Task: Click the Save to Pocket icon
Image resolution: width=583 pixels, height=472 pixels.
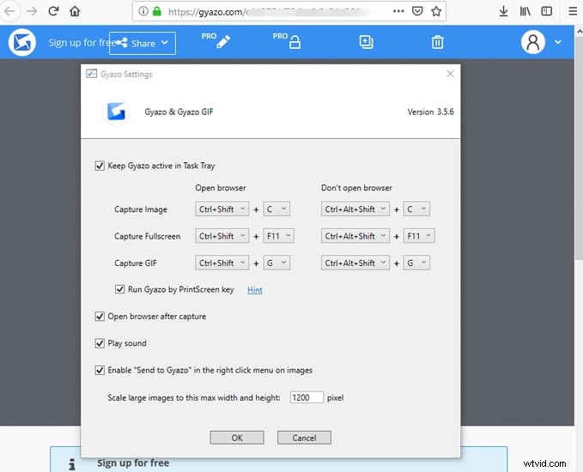Action: point(417,11)
